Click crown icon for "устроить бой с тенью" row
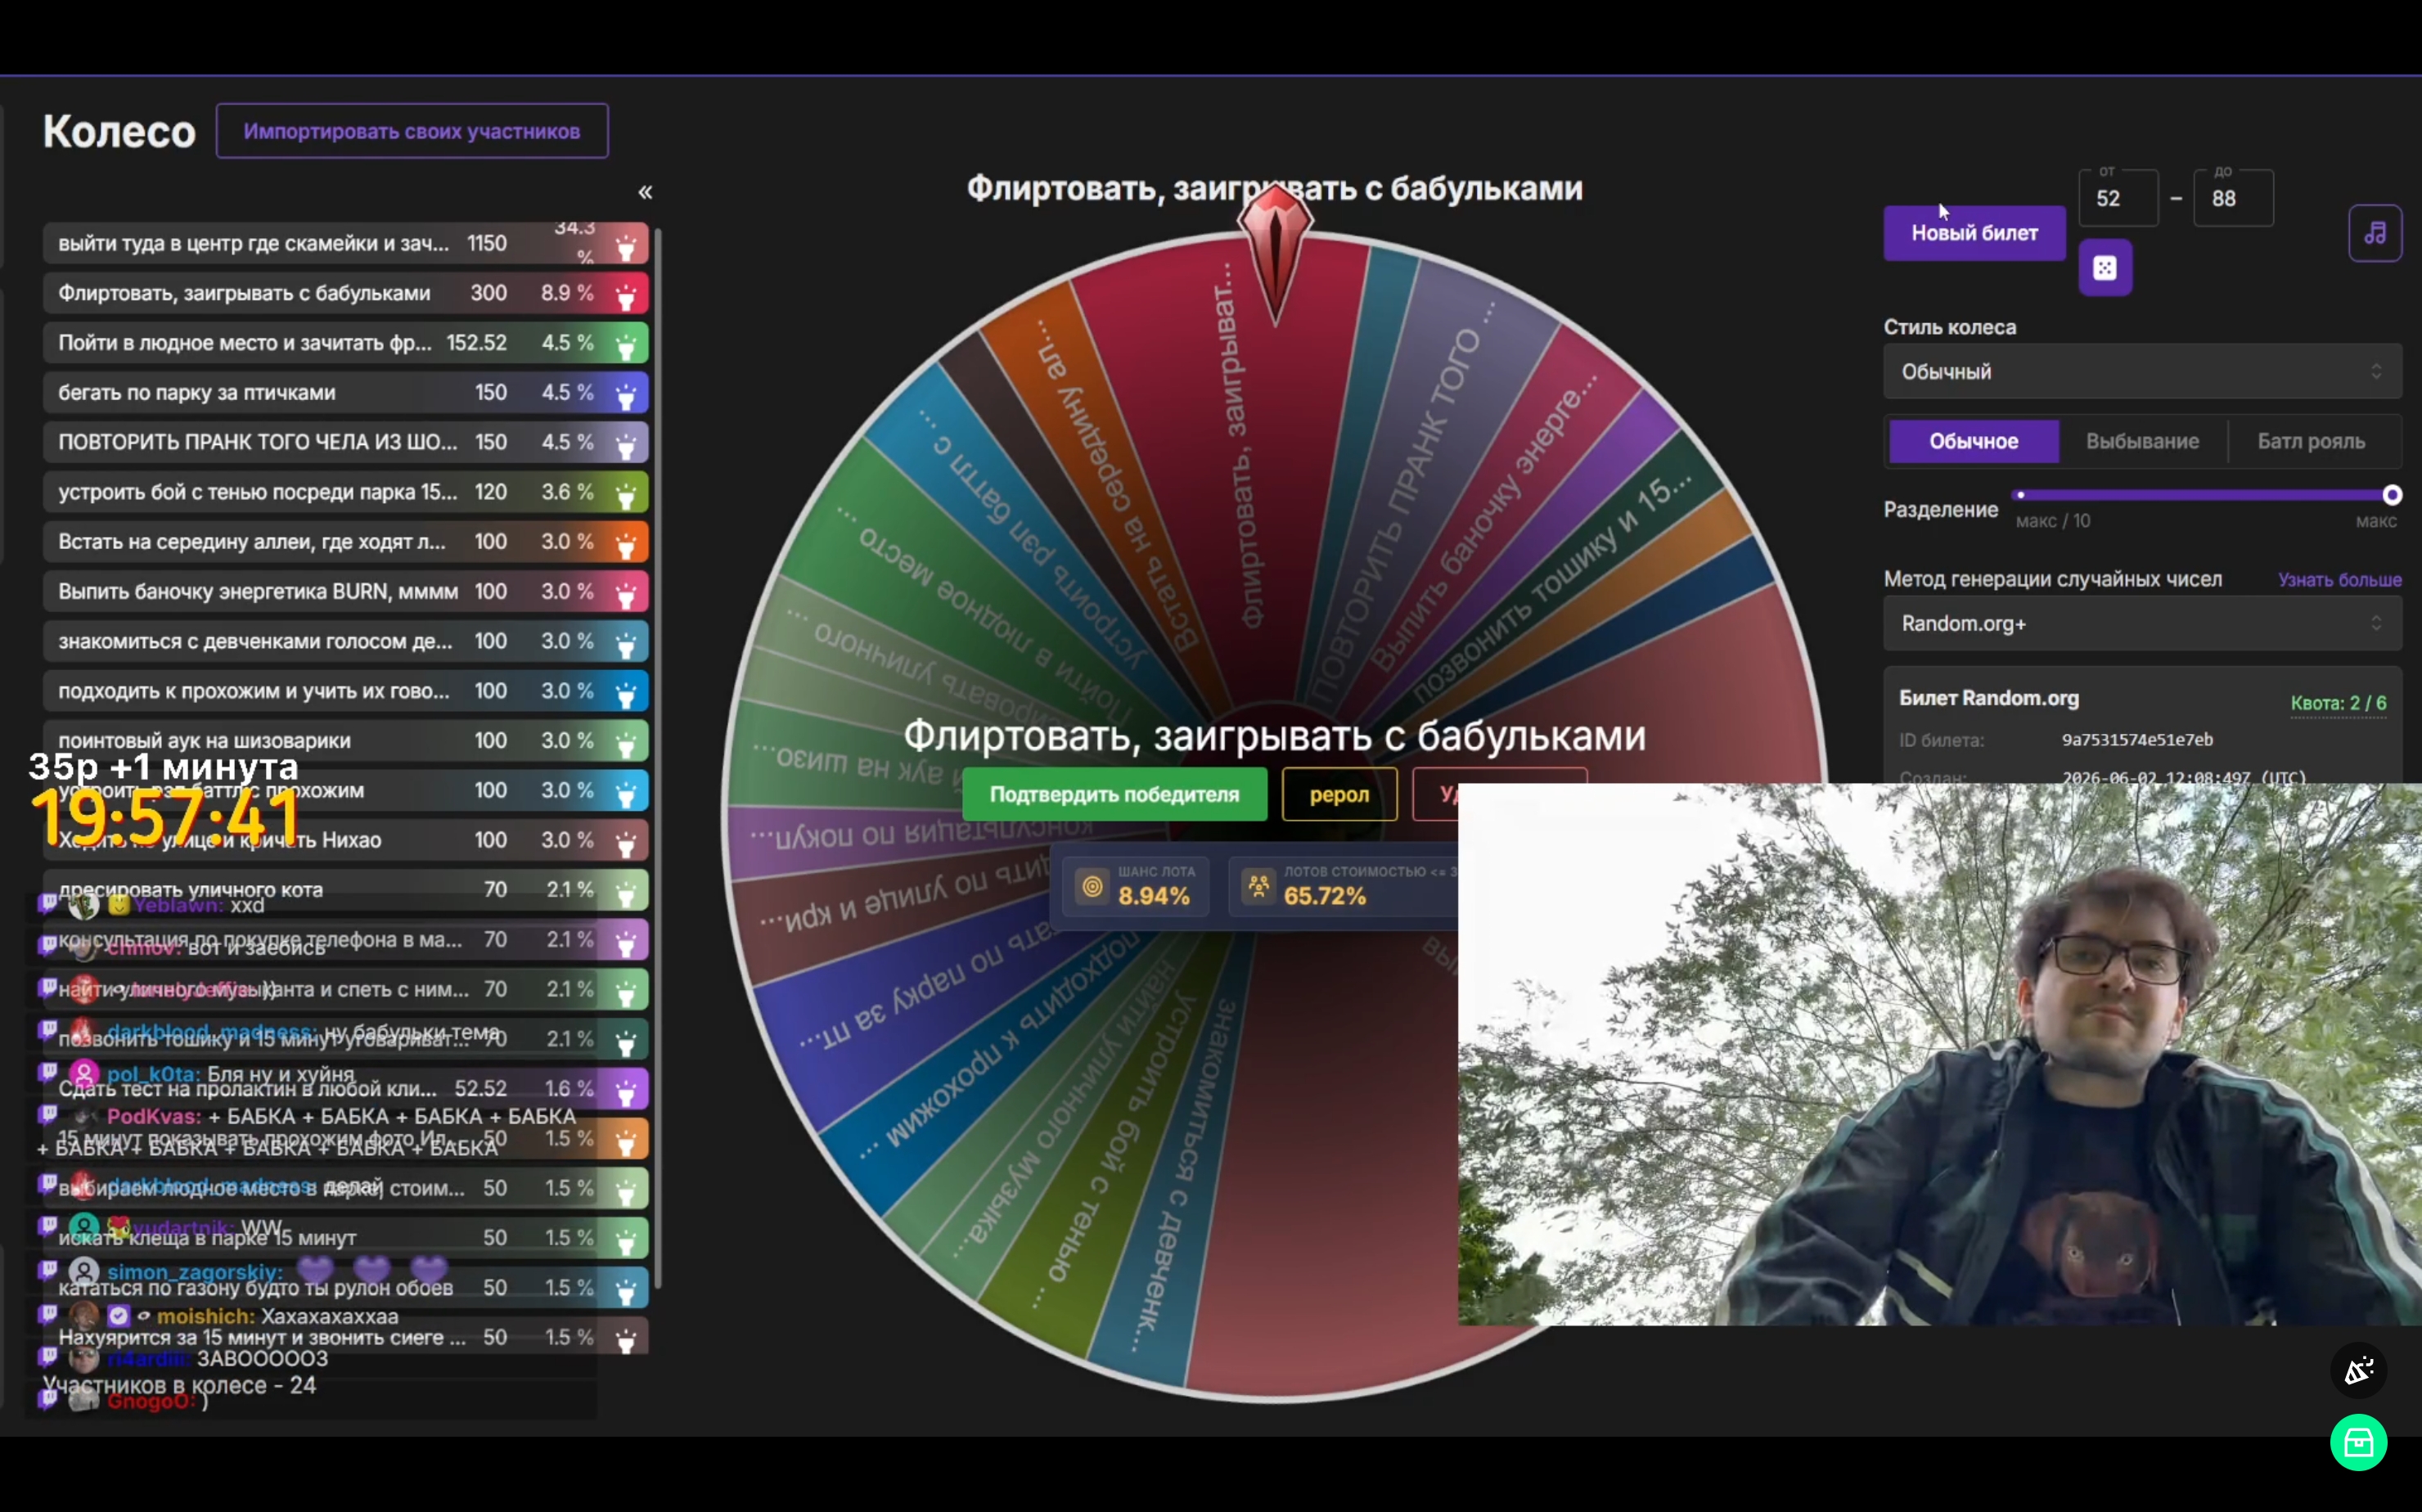2422x1512 pixels. (626, 494)
